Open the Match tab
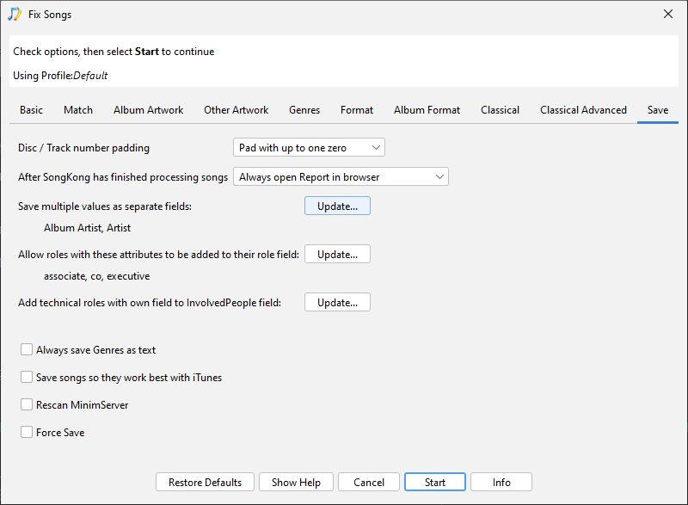 (78, 110)
